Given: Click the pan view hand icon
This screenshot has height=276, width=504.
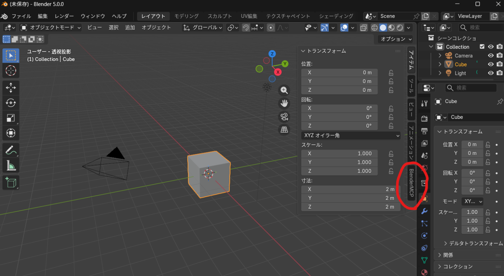Looking at the screenshot, I should (284, 103).
